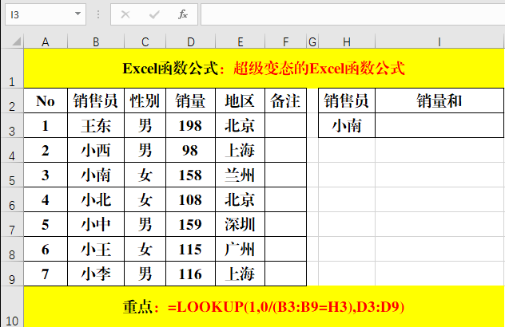Select the sales value 108
This screenshot has width=505, height=327.
(191, 199)
